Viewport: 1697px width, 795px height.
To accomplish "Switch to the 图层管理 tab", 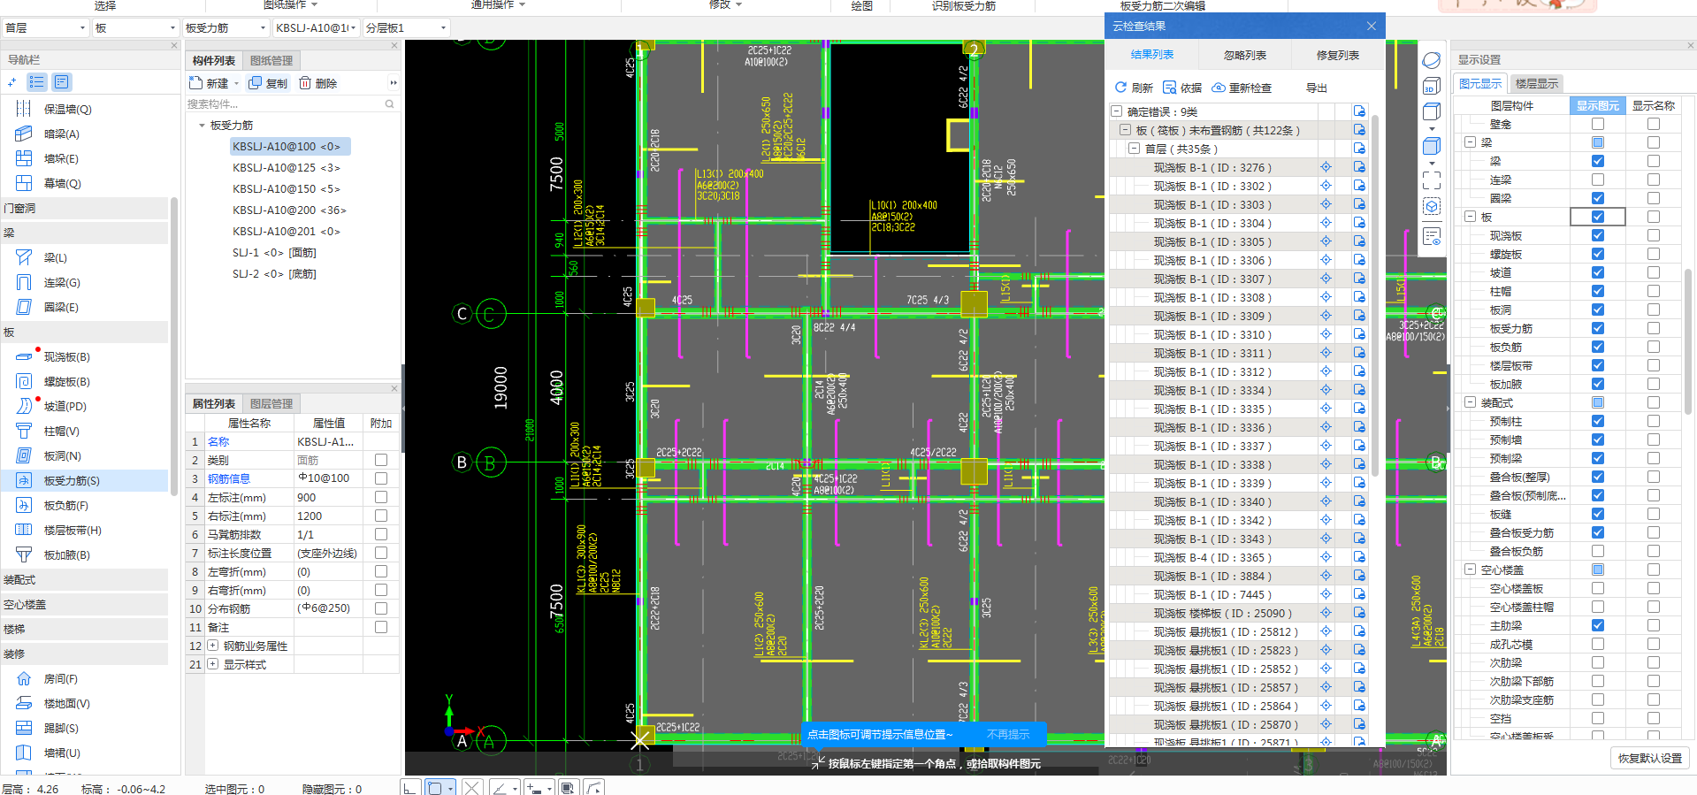I will pyautogui.click(x=271, y=403).
